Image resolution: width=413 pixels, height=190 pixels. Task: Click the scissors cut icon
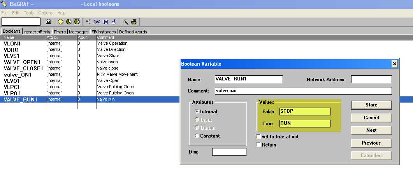pos(97,21)
